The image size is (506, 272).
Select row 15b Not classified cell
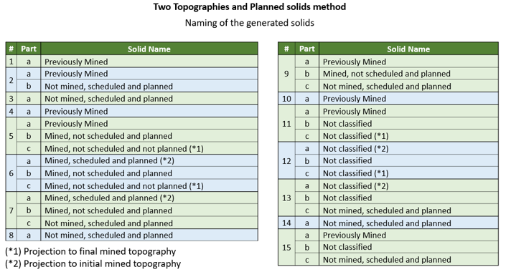coord(408,247)
